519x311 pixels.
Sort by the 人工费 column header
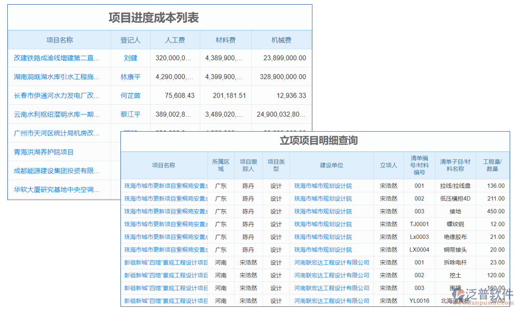point(175,39)
